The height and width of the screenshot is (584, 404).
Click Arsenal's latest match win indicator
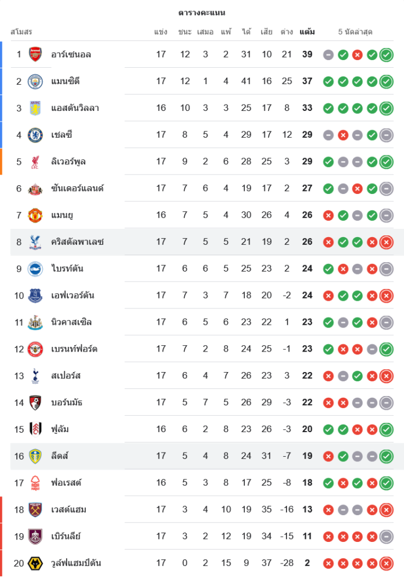(386, 55)
